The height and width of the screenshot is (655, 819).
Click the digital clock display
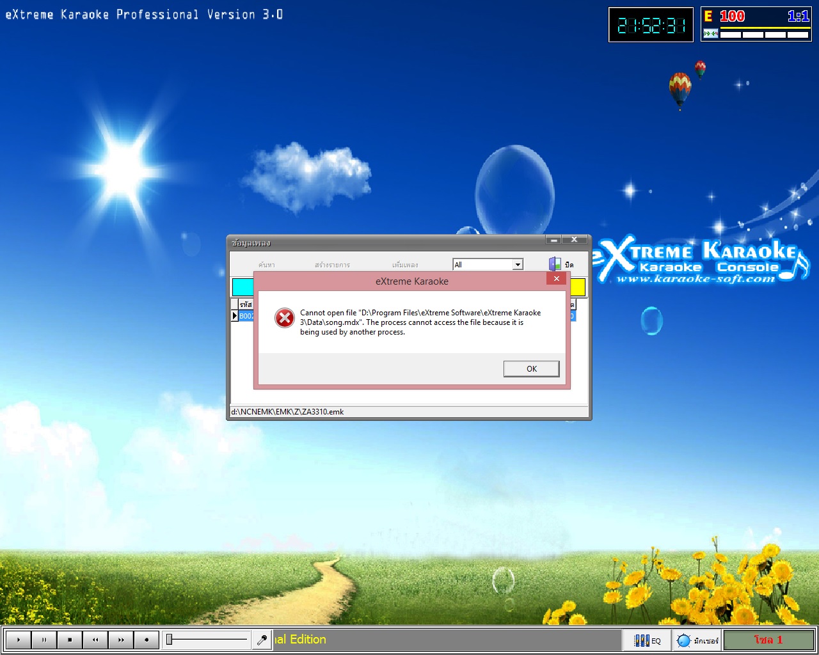tap(651, 25)
